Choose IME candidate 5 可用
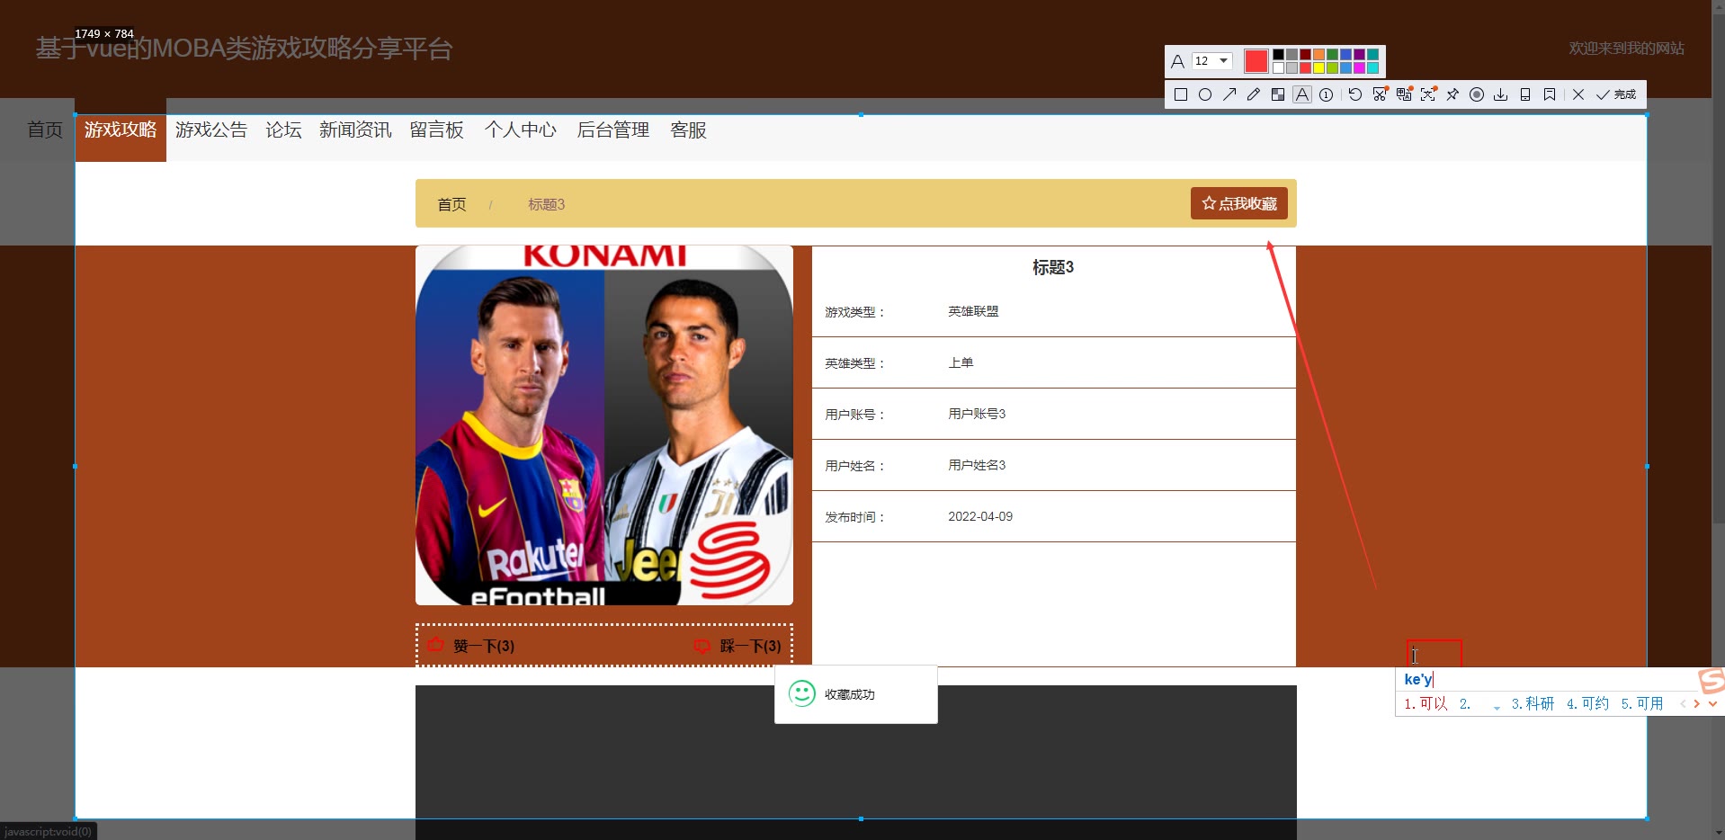Viewport: 1725px width, 840px height. [x=1643, y=703]
